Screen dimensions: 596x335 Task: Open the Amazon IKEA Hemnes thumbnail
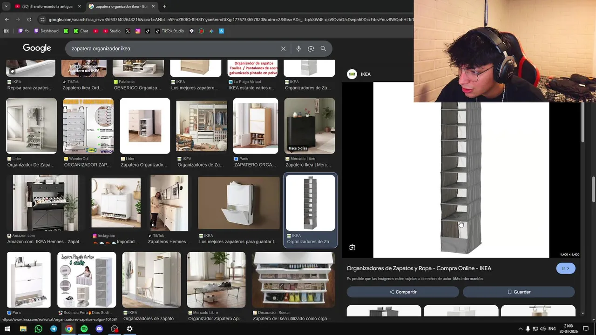45,203
